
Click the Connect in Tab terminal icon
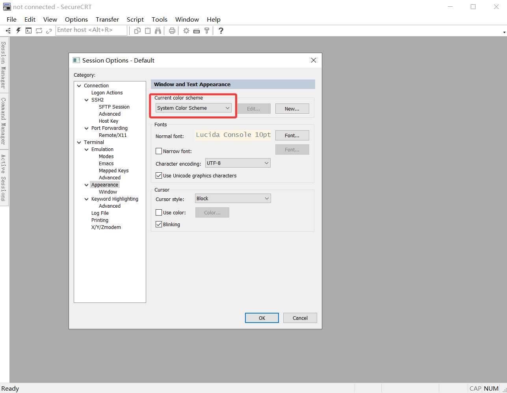coord(28,31)
